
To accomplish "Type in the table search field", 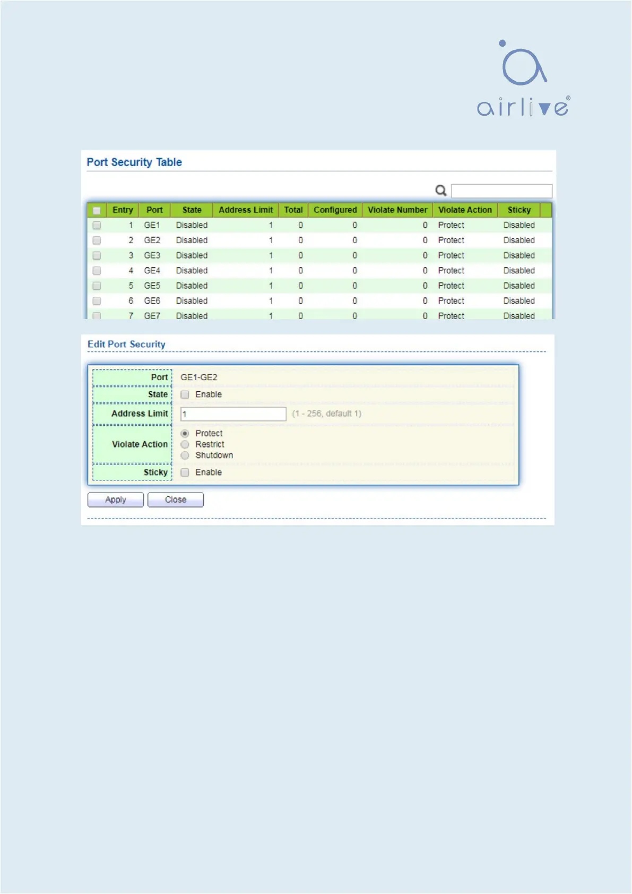I will pos(501,191).
